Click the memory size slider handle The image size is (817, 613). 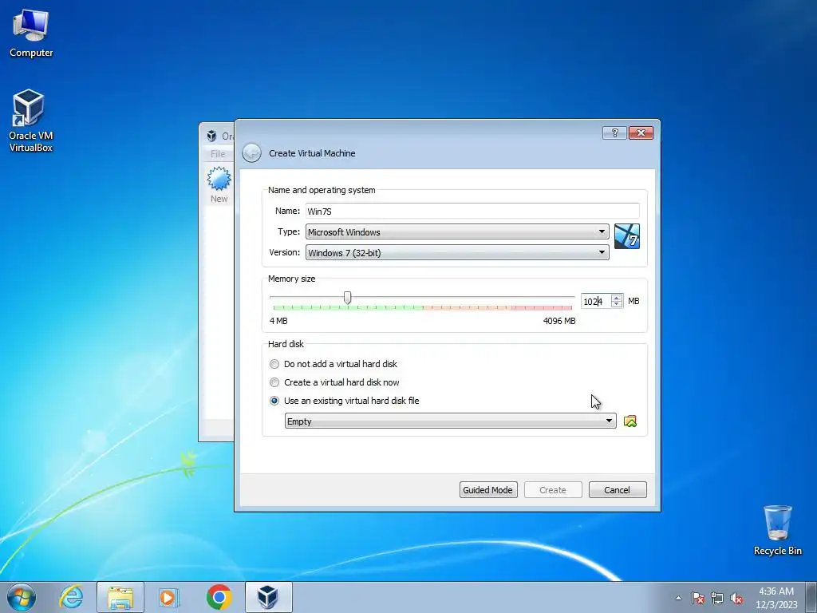pyautogui.click(x=348, y=298)
